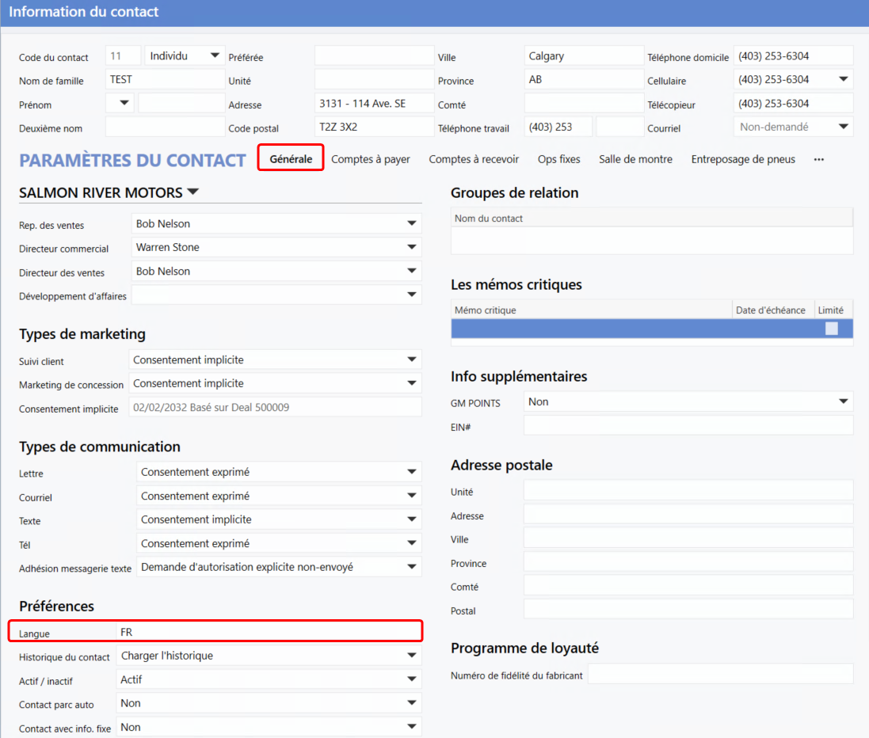Click the Nom de famille field
Viewport: 869px width, 738px height.
(x=165, y=80)
